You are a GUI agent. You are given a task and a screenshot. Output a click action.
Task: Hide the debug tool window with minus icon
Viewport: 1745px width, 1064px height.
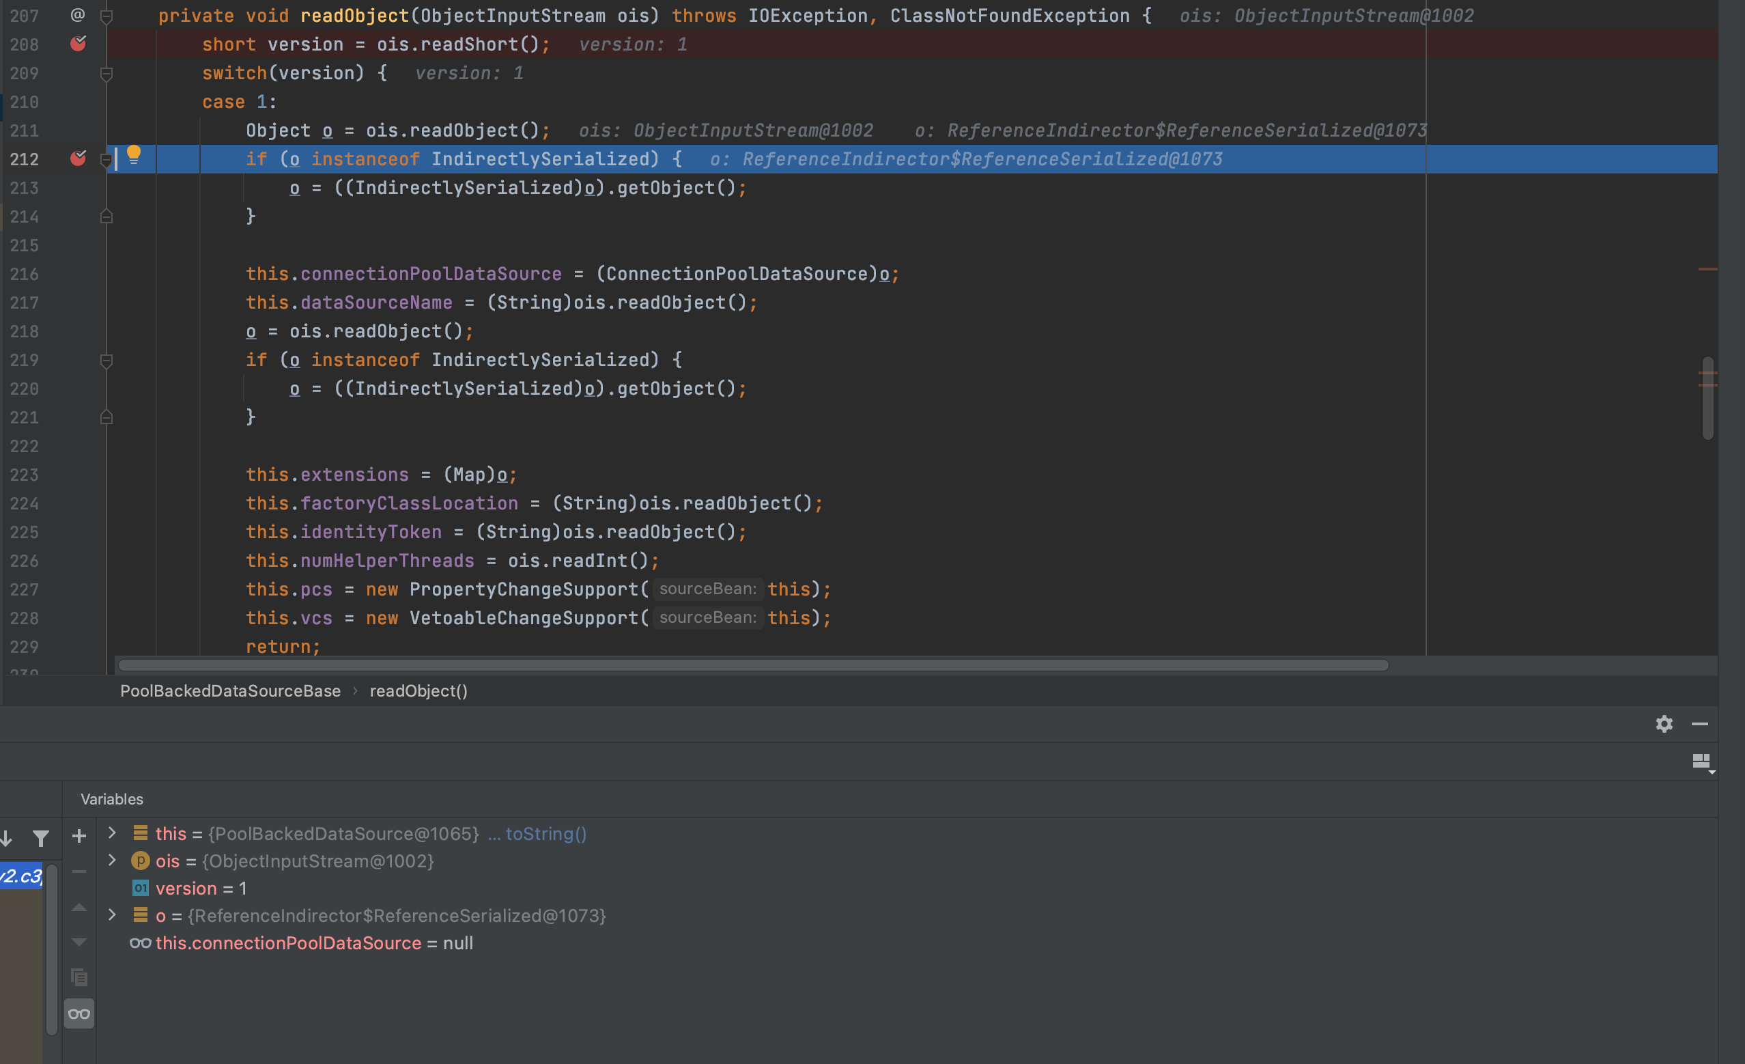point(1700,723)
